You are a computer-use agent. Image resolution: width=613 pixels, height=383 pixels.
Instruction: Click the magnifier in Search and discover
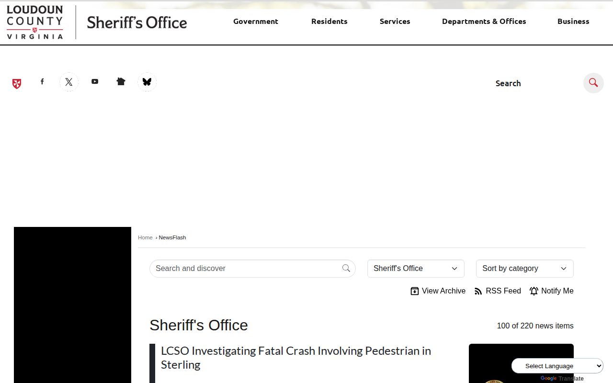(x=346, y=268)
